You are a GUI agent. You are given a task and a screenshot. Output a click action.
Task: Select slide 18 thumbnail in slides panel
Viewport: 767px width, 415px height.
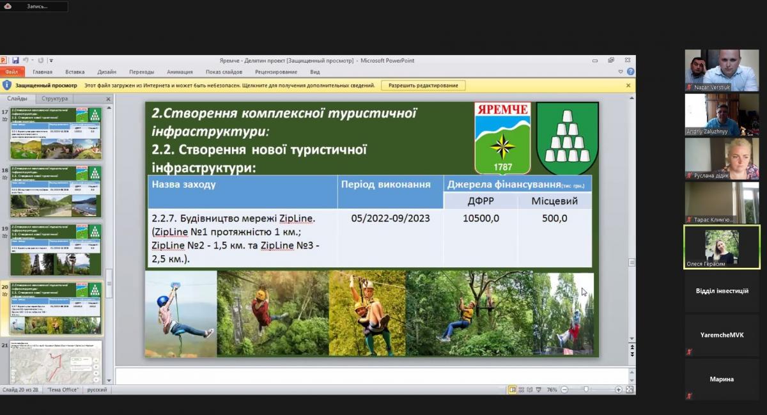[x=56, y=191]
